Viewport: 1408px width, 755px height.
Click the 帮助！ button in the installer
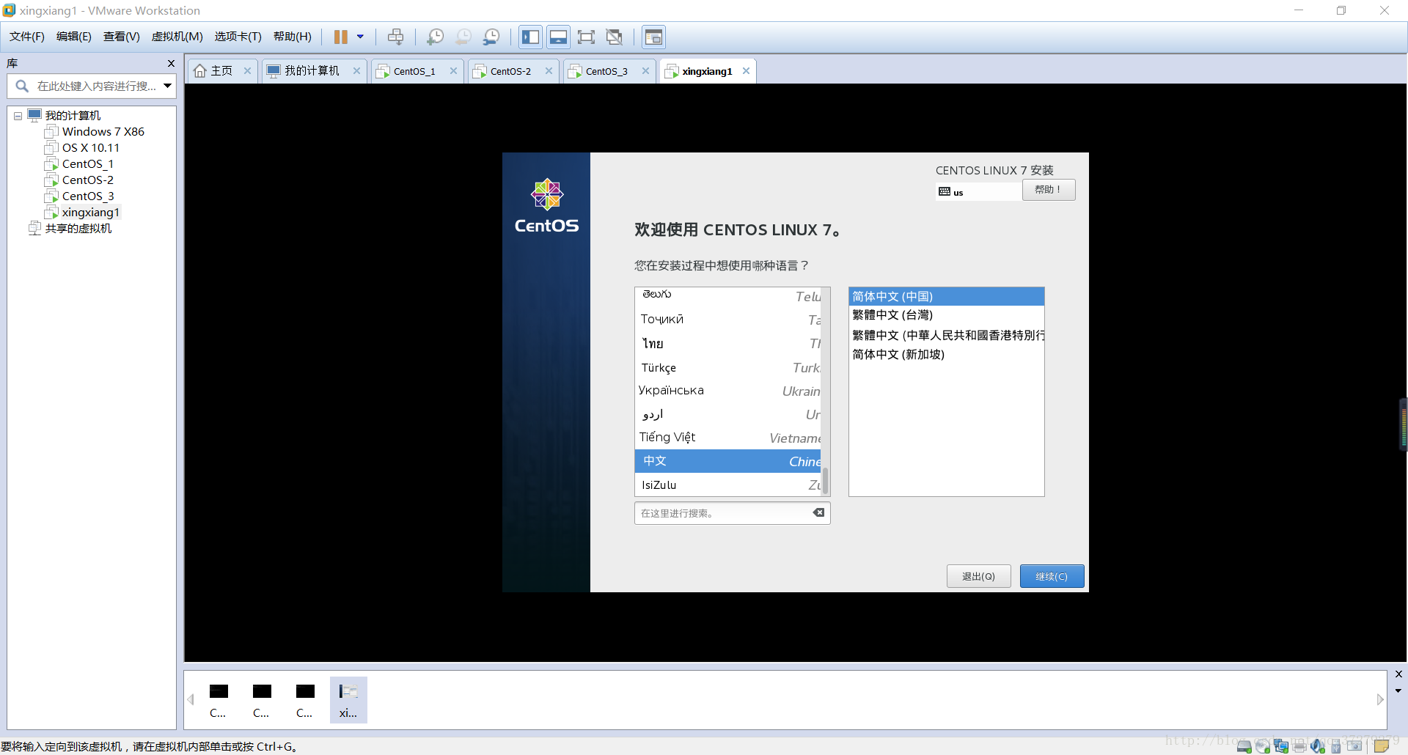pyautogui.click(x=1049, y=190)
